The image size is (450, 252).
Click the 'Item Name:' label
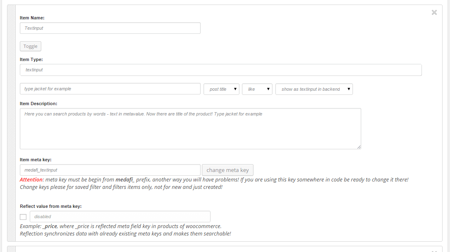pyautogui.click(x=32, y=18)
